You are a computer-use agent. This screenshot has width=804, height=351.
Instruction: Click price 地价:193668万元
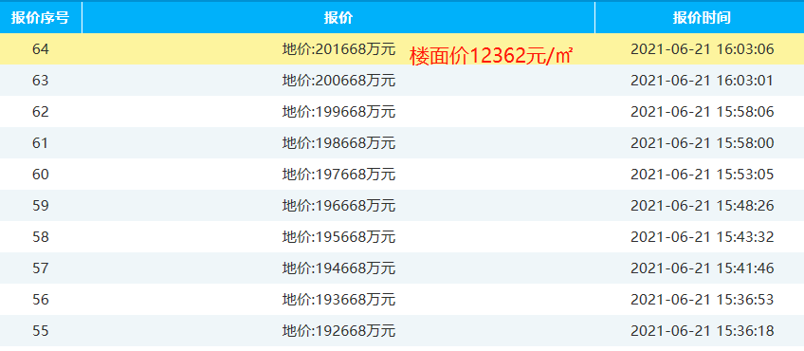coord(338,300)
